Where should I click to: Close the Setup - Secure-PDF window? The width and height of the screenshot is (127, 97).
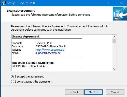tap(121, 3)
